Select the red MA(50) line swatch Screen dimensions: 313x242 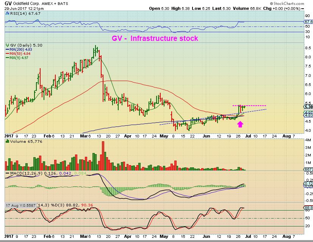tap(8, 54)
